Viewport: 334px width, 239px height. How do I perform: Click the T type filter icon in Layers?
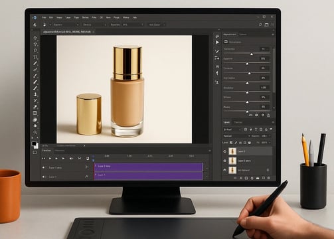[256, 129]
